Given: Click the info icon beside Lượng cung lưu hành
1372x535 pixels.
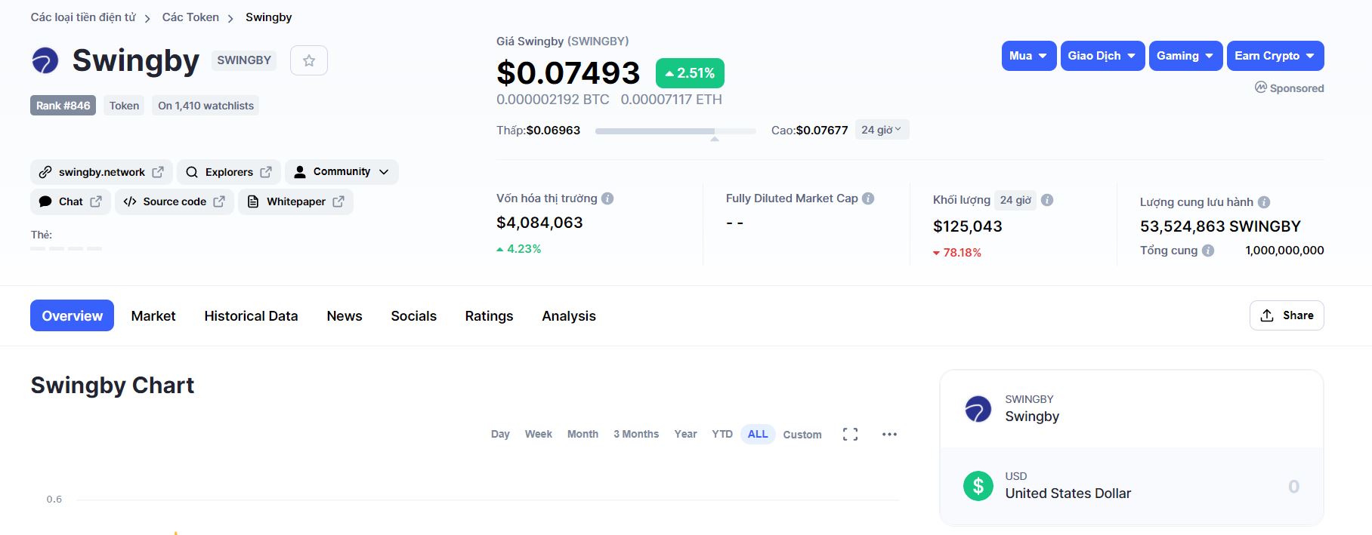Looking at the screenshot, I should tap(1264, 202).
